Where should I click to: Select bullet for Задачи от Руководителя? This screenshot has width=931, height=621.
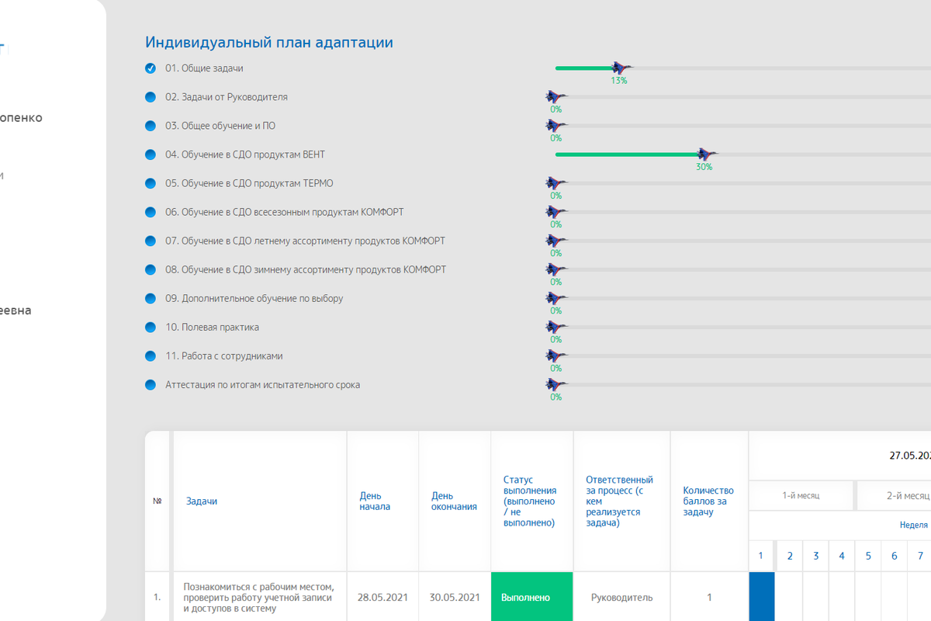click(151, 97)
